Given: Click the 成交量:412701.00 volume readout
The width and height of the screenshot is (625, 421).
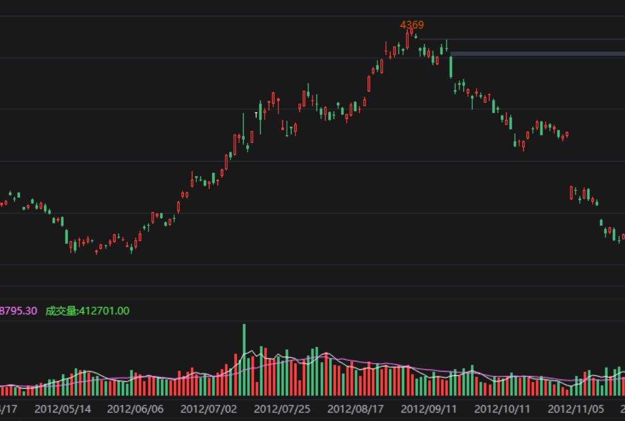Looking at the screenshot, I should pyautogui.click(x=87, y=311).
